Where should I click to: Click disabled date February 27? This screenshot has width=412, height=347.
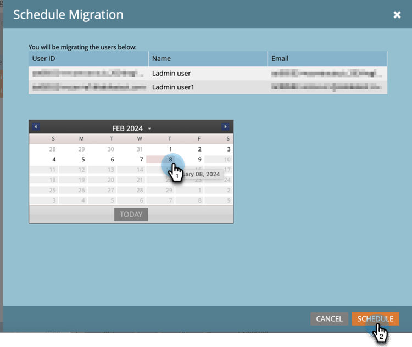click(102, 190)
